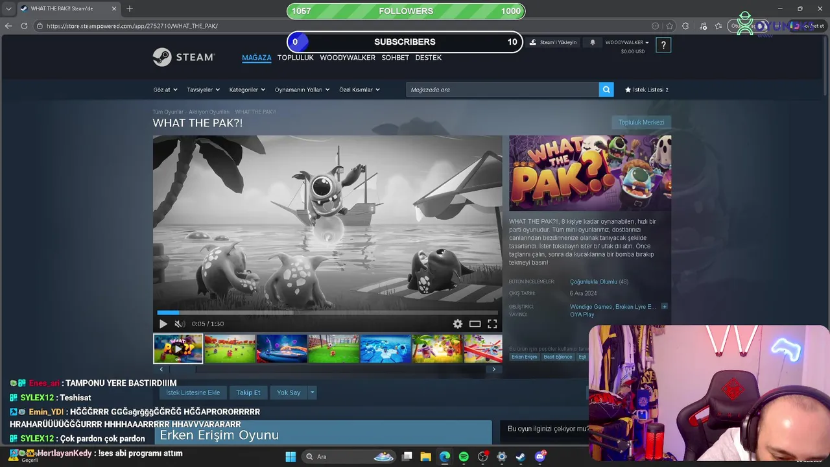
Task: Select the sunny monster screenshot thumbnail
Action: [x=437, y=348]
